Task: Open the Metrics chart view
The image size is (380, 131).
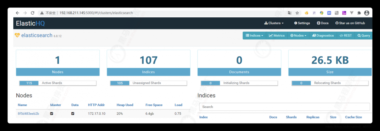Action: click(x=277, y=36)
